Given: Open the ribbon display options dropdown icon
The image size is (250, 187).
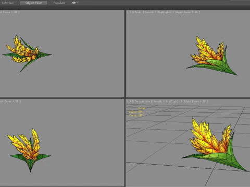Looking at the screenshot, I should pyautogui.click(x=74, y=3).
